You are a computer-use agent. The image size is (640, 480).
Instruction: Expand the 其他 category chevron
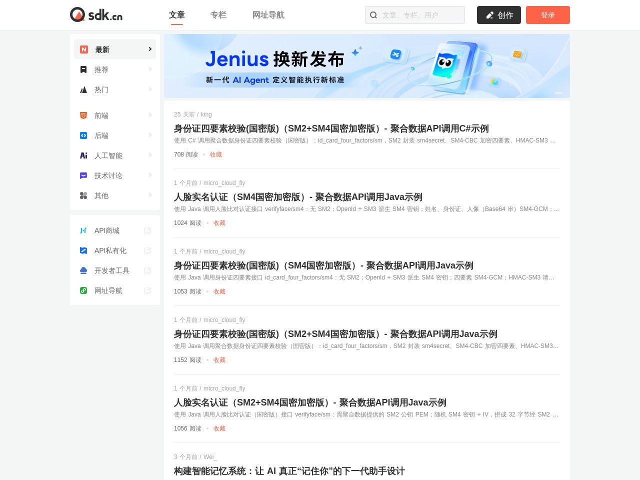150,195
